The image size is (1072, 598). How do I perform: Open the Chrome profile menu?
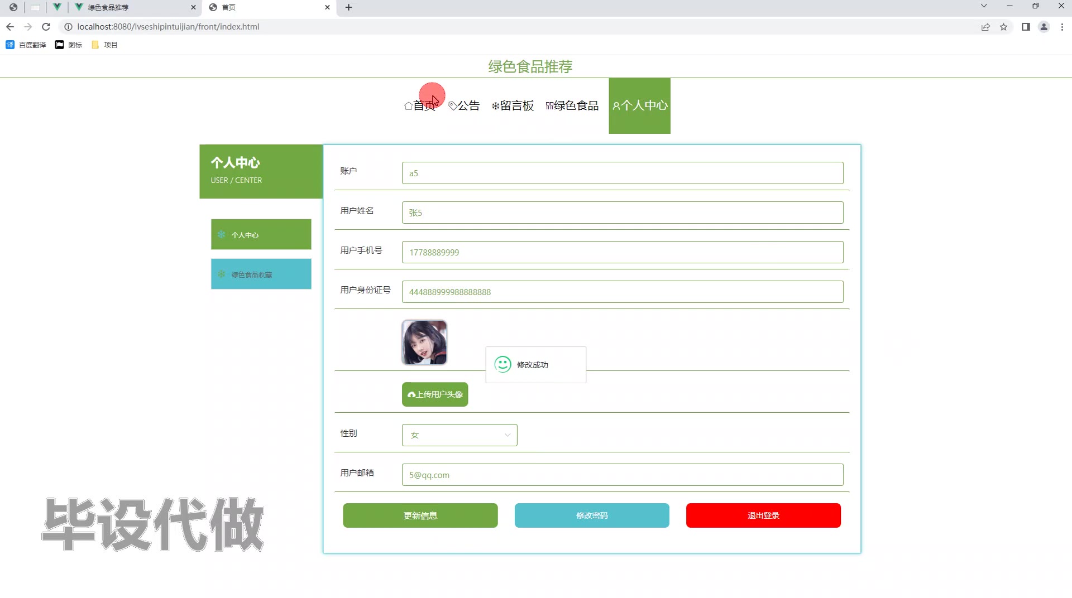coord(1044,27)
